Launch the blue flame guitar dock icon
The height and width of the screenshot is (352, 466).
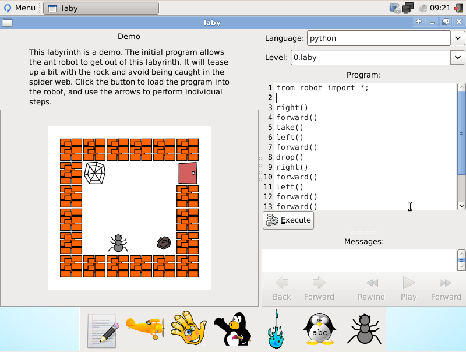tap(276, 329)
